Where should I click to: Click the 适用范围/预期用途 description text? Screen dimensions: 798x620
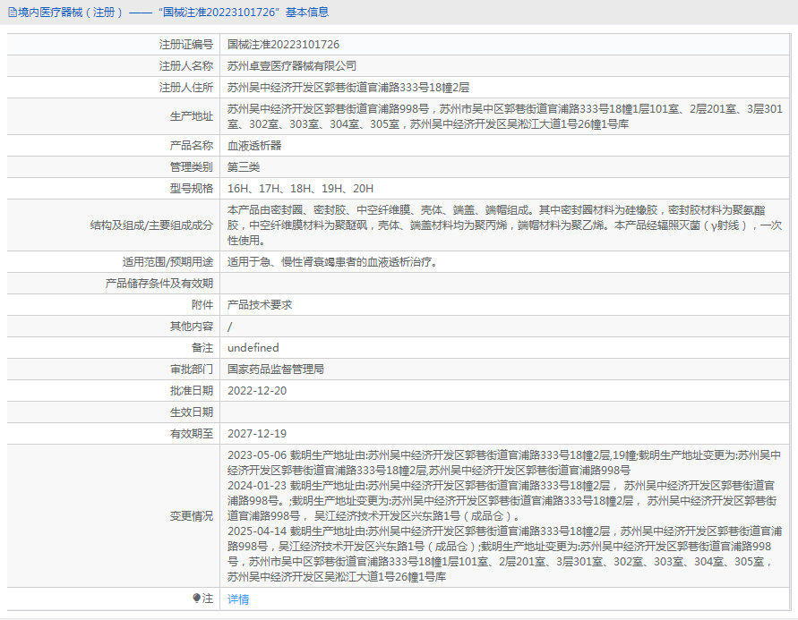(331, 262)
